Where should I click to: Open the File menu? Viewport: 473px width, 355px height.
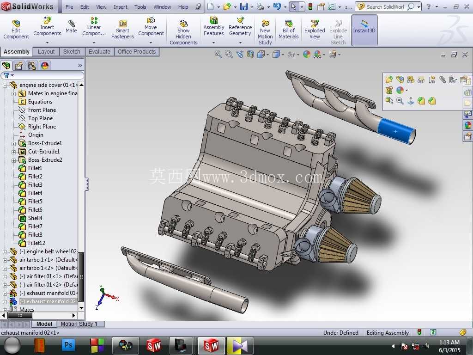coord(69,6)
